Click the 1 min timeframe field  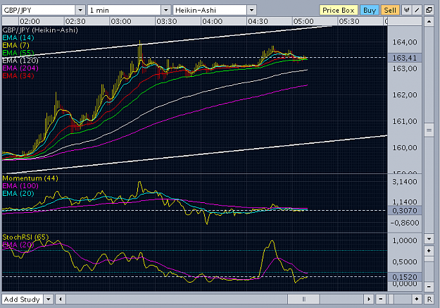point(125,11)
